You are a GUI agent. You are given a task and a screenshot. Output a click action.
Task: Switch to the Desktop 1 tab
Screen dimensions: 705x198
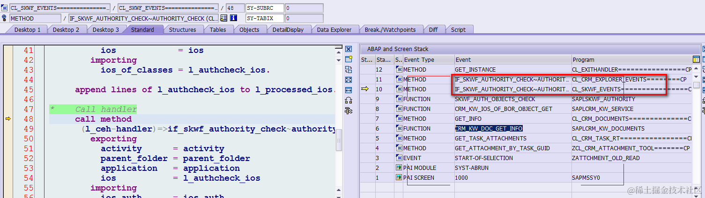click(x=27, y=29)
